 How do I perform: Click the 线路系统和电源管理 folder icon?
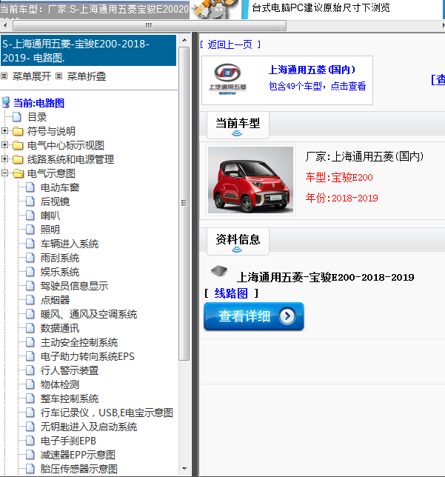point(18,159)
